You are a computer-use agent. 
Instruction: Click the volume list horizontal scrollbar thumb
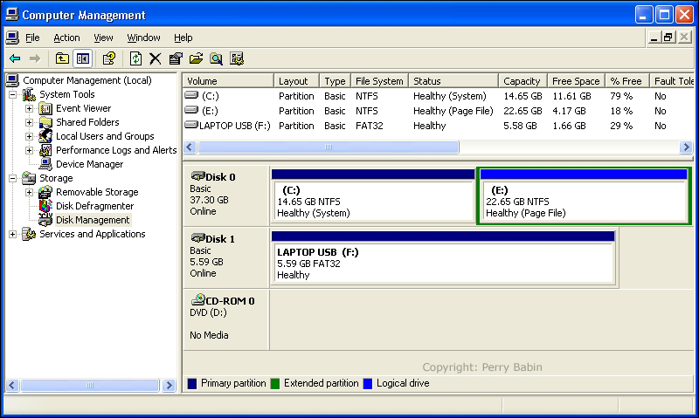[329, 147]
